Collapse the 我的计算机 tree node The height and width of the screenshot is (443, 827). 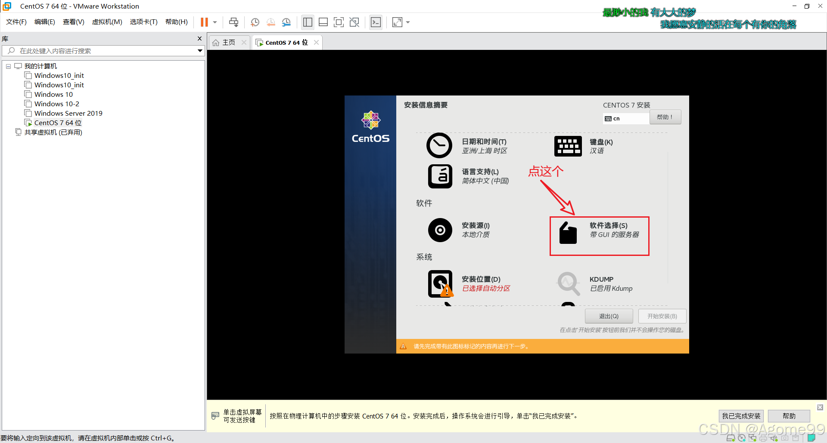(x=8, y=66)
